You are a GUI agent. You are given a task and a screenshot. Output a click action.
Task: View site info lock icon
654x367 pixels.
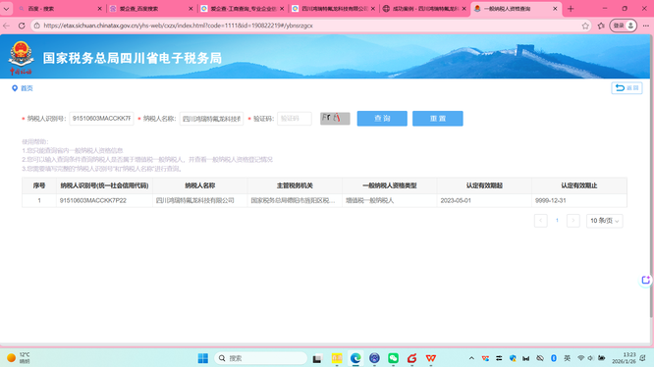pos(37,26)
